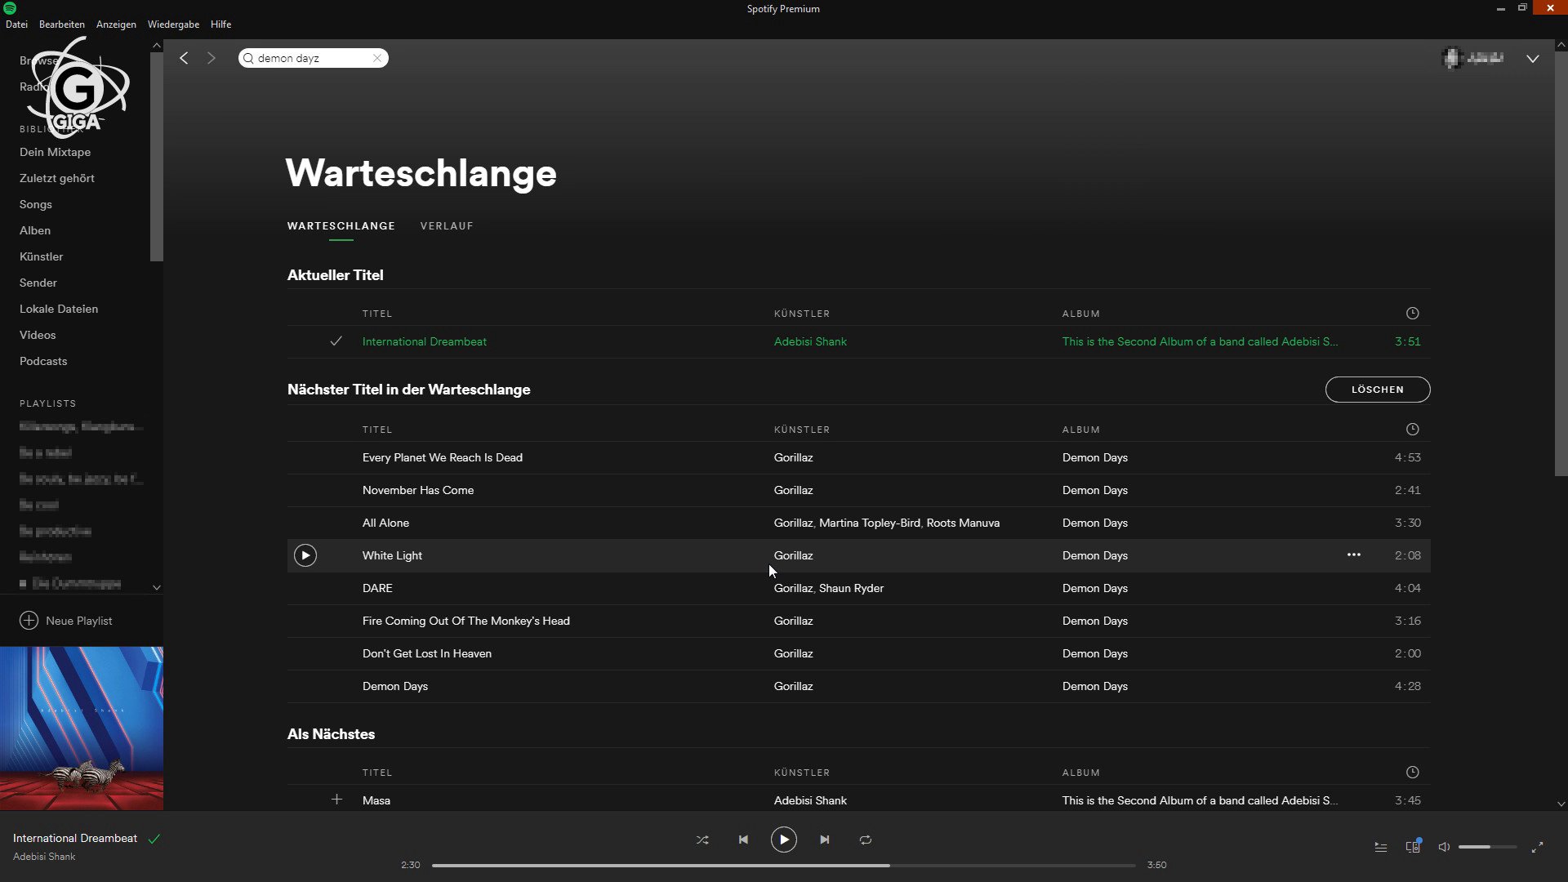
Task: Select the November Has Come track
Action: [x=418, y=490]
